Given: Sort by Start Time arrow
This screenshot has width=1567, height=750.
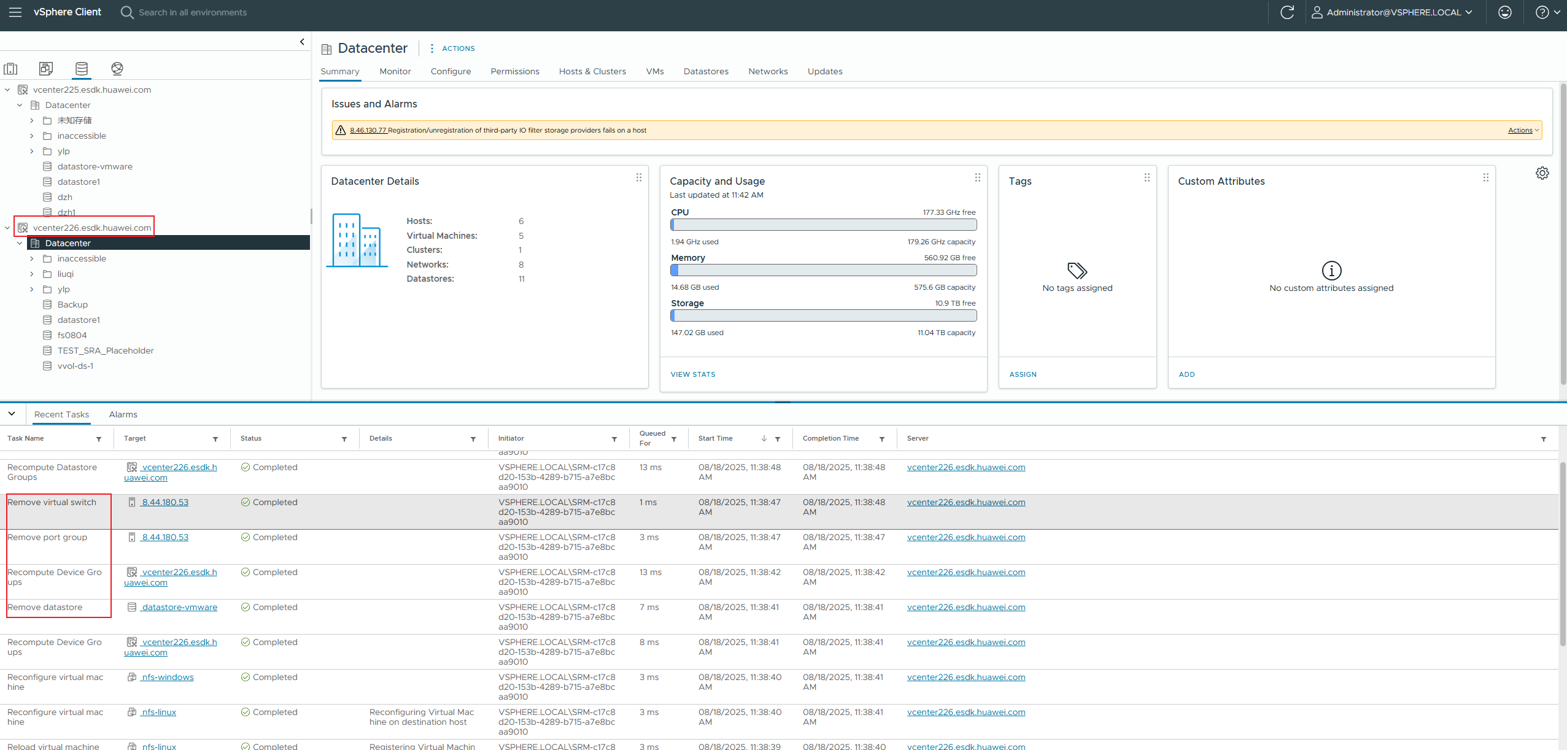Looking at the screenshot, I should coord(764,438).
